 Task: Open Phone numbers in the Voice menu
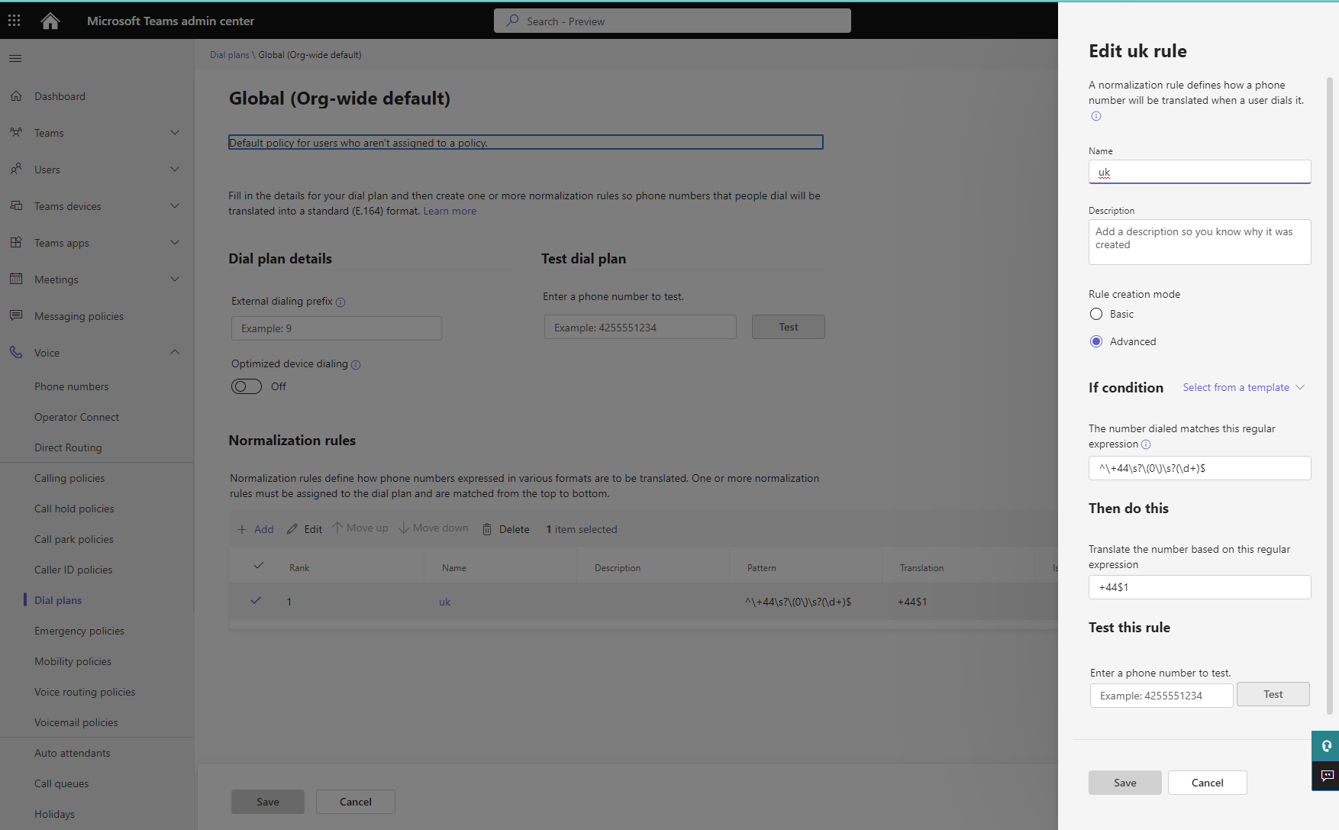72,386
